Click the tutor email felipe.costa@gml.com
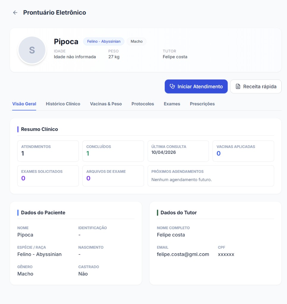This screenshot has width=287, height=304. click(x=183, y=254)
